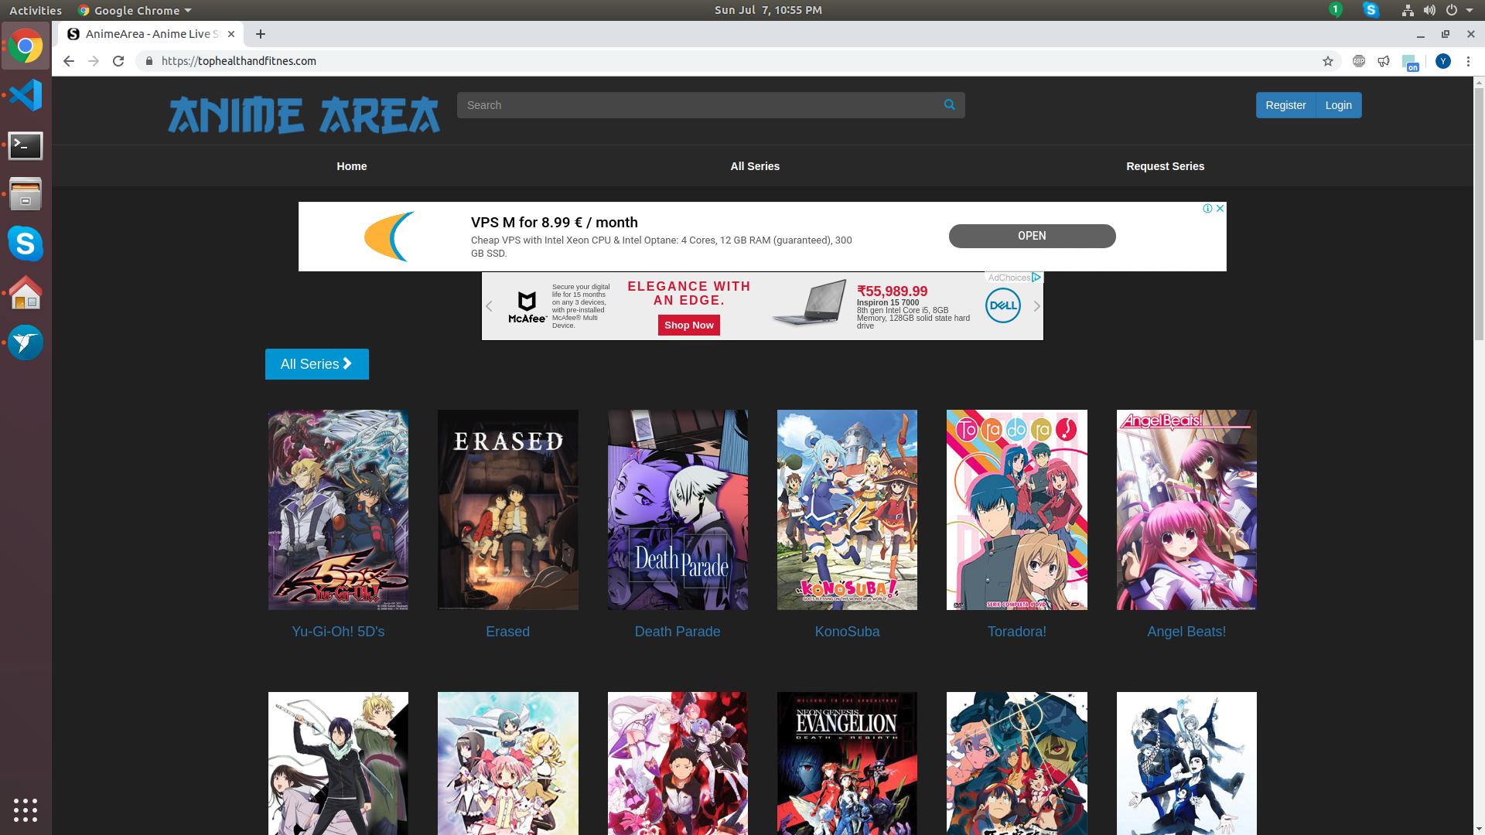
Task: Open the KonoSuba title link
Action: tap(847, 632)
